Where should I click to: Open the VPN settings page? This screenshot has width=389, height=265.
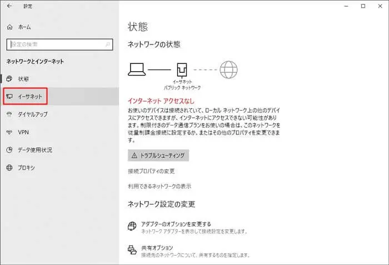pyautogui.click(x=23, y=132)
